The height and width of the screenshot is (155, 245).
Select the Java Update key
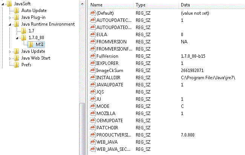(x=33, y=51)
